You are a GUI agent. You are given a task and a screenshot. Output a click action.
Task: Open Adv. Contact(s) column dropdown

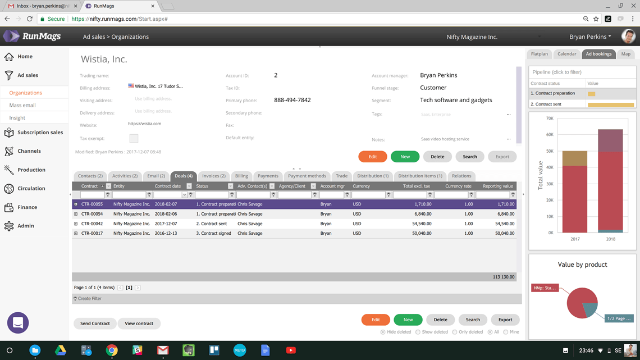pos(272,186)
